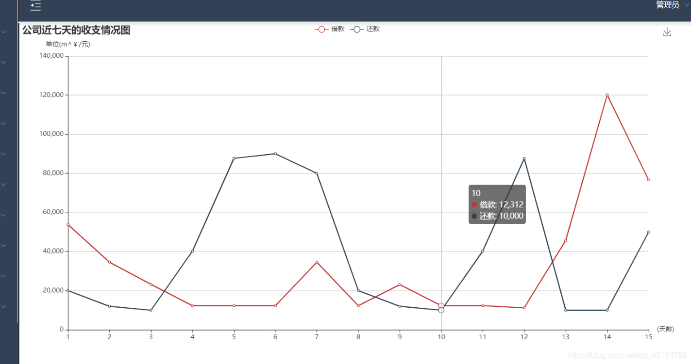
Task: Select 还款 data point at day 15
Action: 648,232
